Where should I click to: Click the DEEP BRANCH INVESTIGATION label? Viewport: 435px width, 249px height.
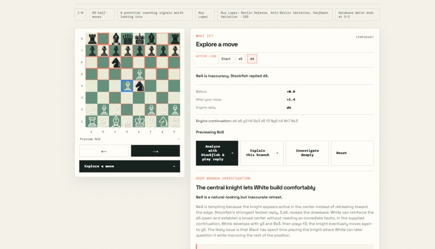tap(223, 178)
